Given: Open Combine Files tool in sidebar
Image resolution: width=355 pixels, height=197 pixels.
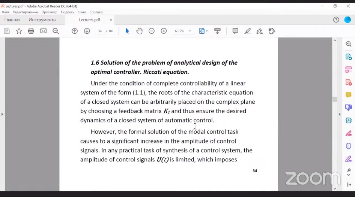Looking at the screenshot, I should click(349, 107).
